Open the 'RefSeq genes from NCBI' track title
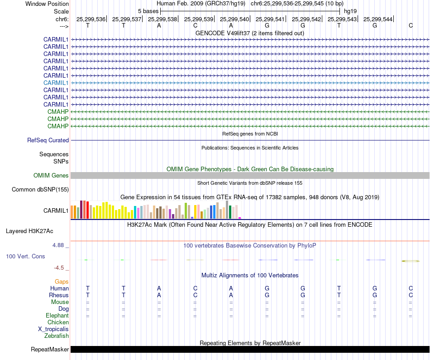The height and width of the screenshot is (360, 430). point(250,134)
